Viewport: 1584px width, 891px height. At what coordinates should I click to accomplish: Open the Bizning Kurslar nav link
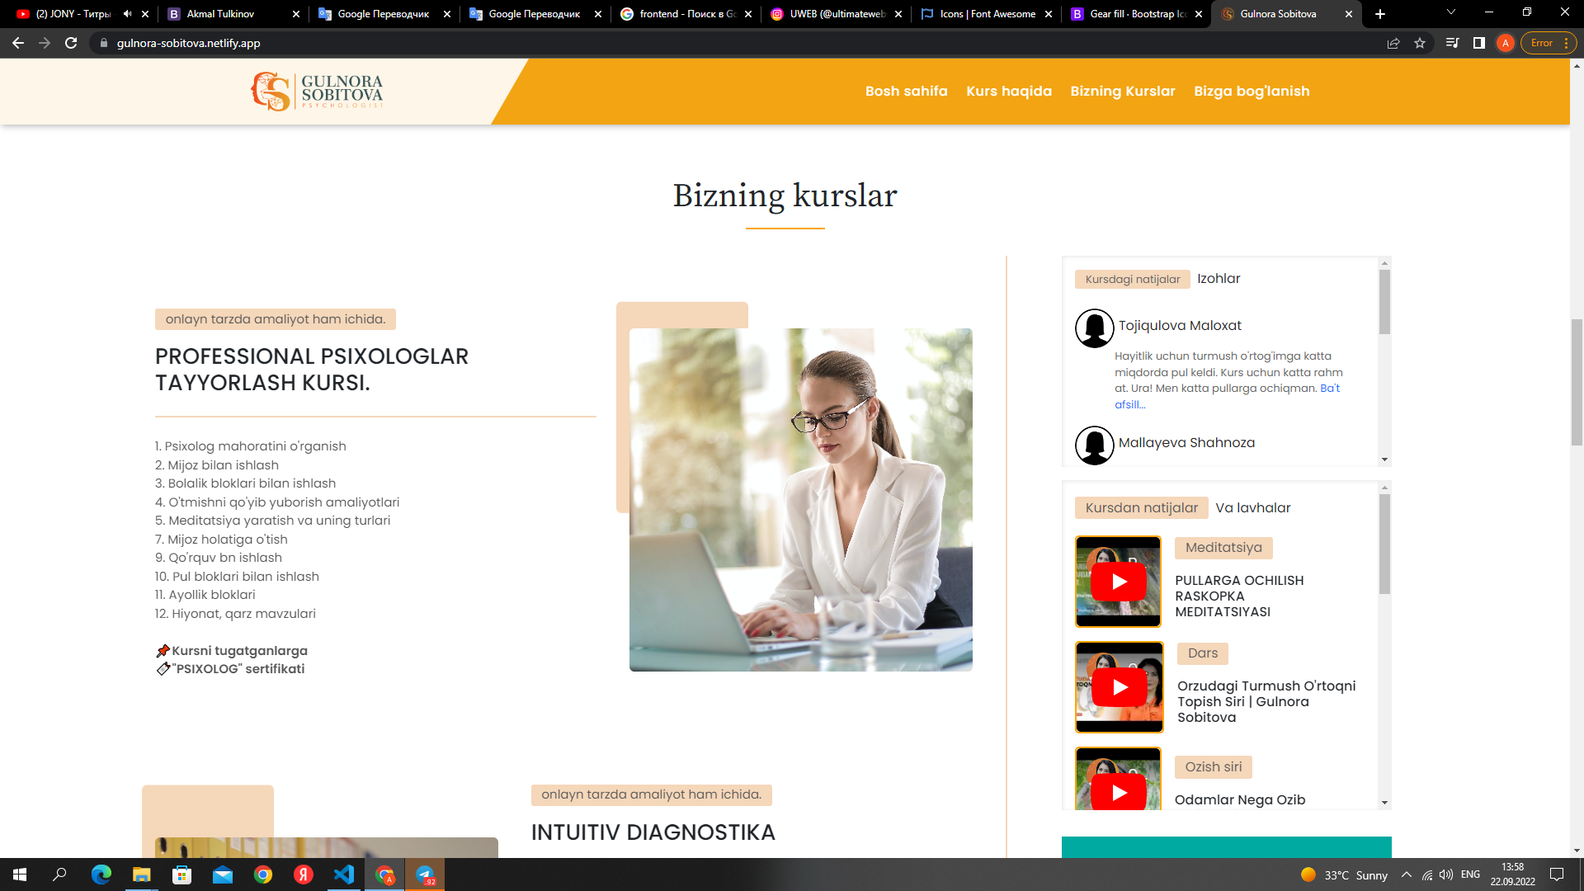(x=1122, y=91)
